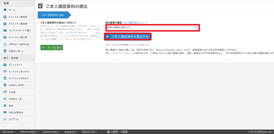Screen dimensions: 274x134
Task: Open FAQ/お問合せ in the sidebar
Action: (17, 113)
